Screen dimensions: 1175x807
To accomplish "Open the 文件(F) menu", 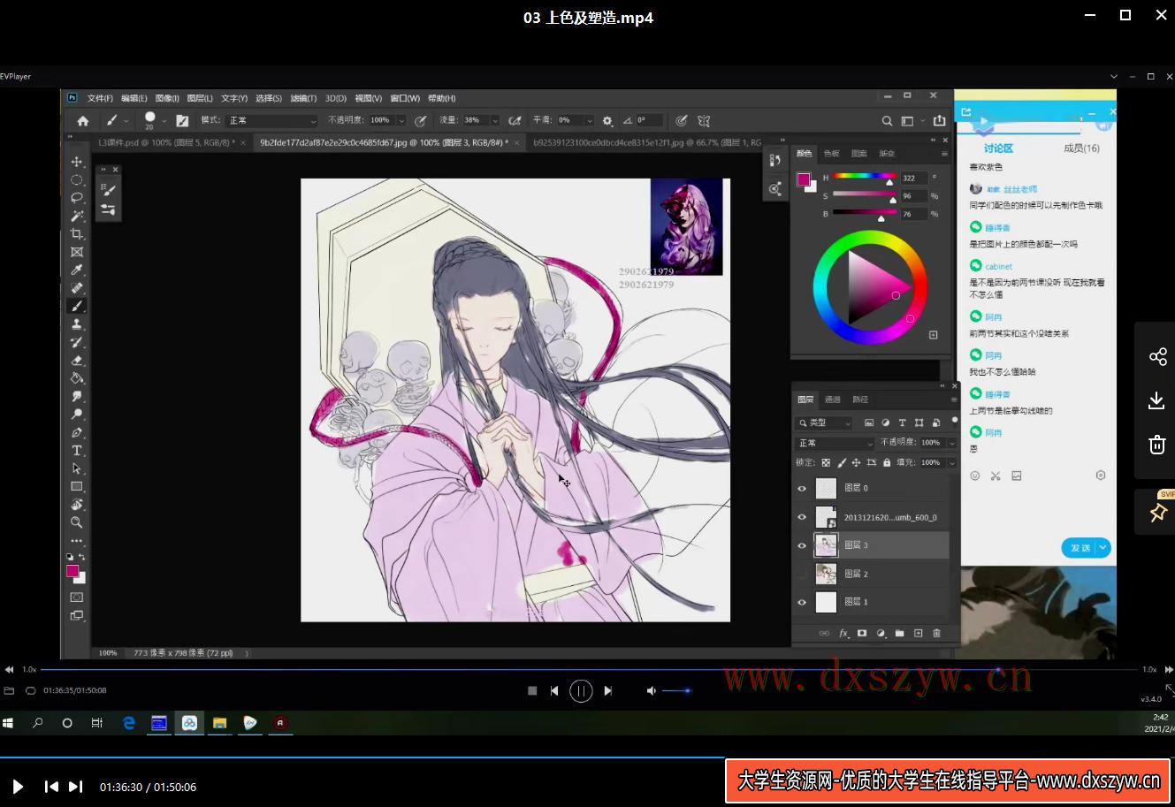I will point(100,98).
